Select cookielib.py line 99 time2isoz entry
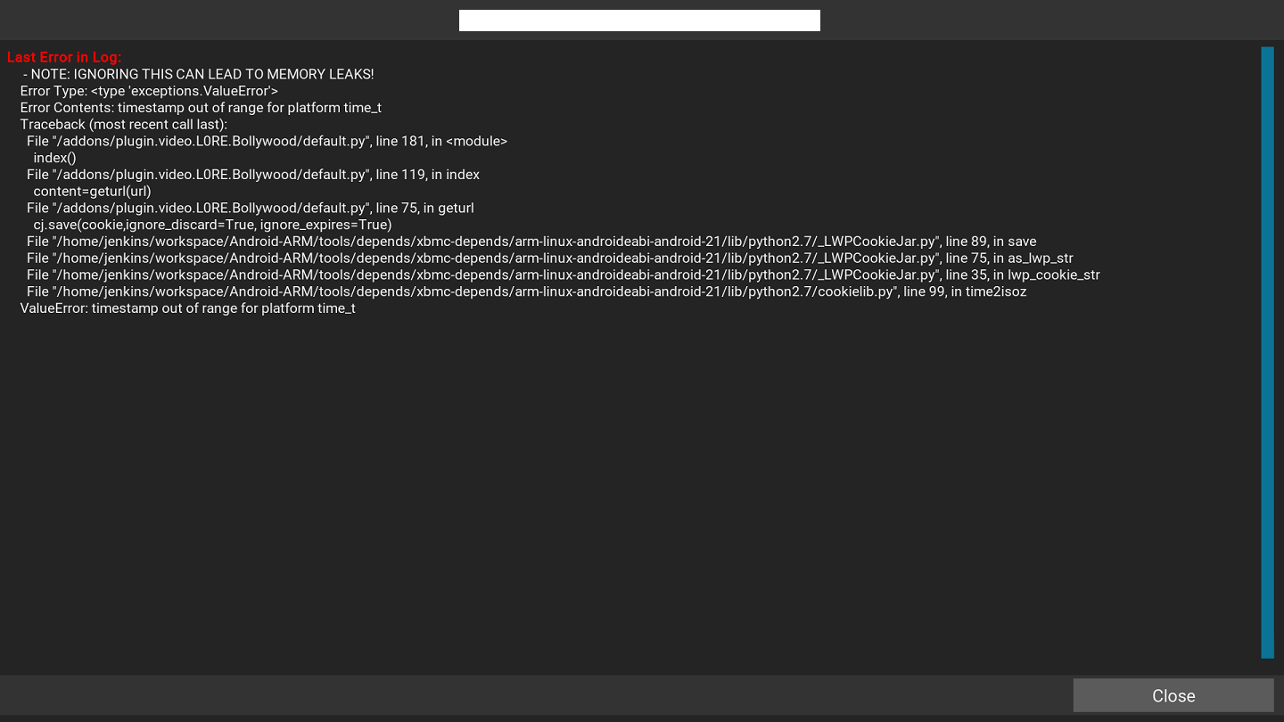 click(x=527, y=291)
